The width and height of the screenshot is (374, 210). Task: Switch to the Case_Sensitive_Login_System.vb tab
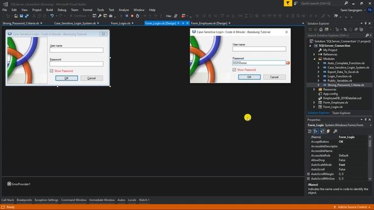tap(75, 23)
